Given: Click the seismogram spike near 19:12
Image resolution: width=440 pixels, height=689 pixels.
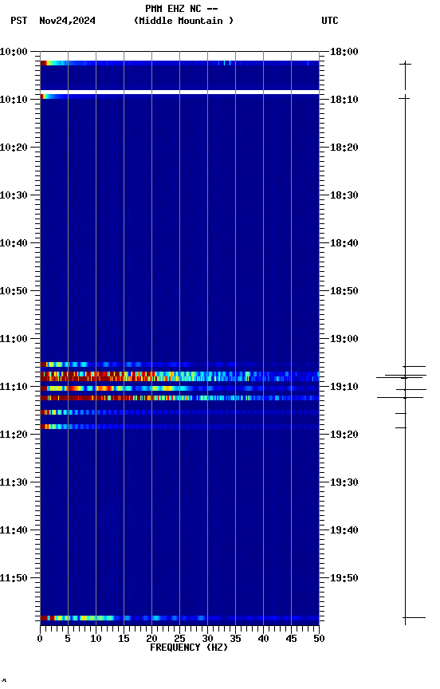Looking at the screenshot, I should tap(400, 397).
